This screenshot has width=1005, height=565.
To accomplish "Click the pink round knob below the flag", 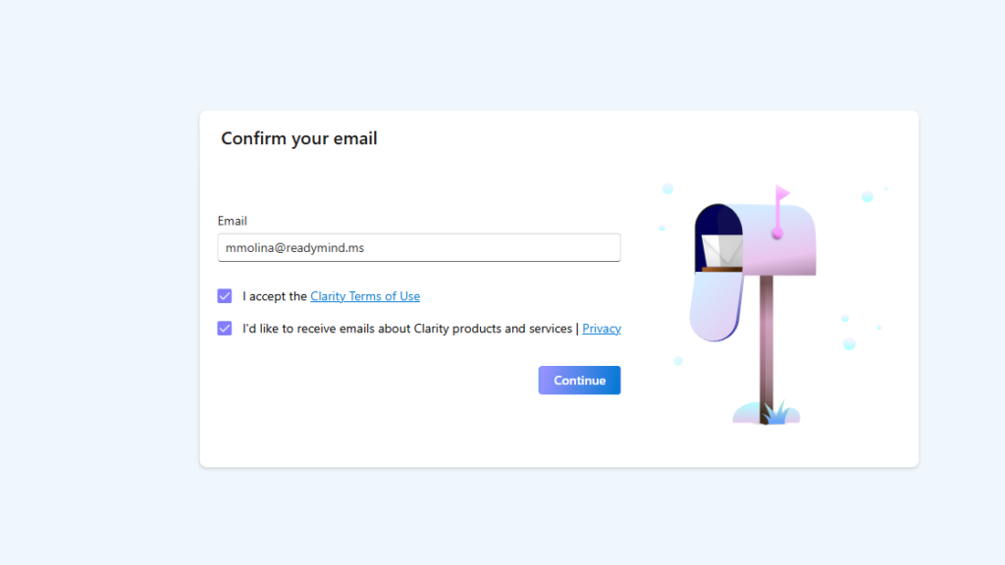I will (x=777, y=234).
